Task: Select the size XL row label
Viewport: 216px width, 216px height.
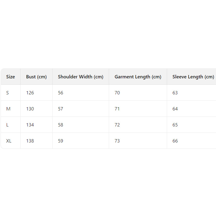Action: (9, 141)
